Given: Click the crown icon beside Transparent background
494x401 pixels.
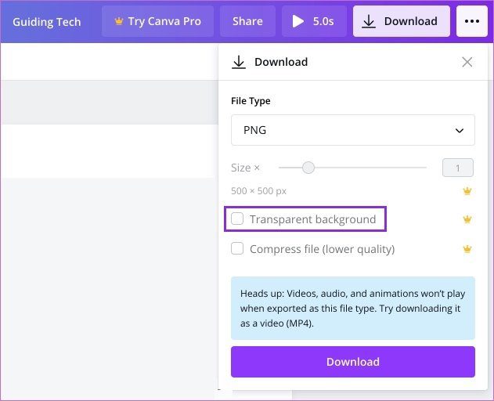Looking at the screenshot, I should [x=467, y=219].
